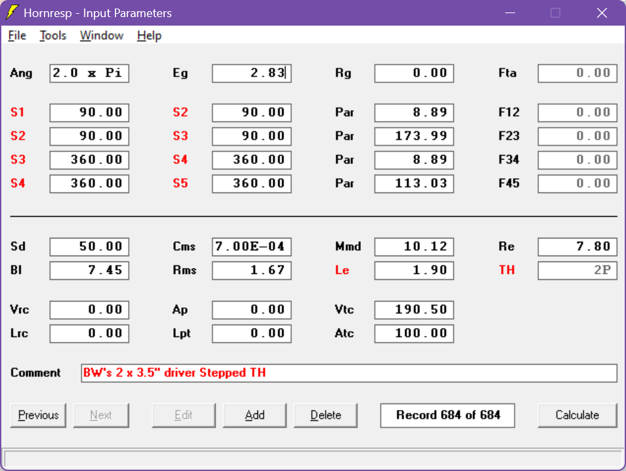Click the F45 input field
Image resolution: width=626 pixels, height=471 pixels.
[577, 183]
